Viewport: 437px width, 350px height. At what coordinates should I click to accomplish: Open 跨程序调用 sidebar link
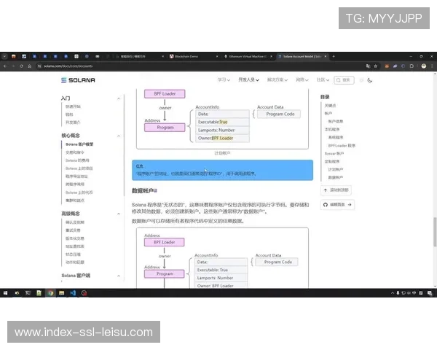75,184
